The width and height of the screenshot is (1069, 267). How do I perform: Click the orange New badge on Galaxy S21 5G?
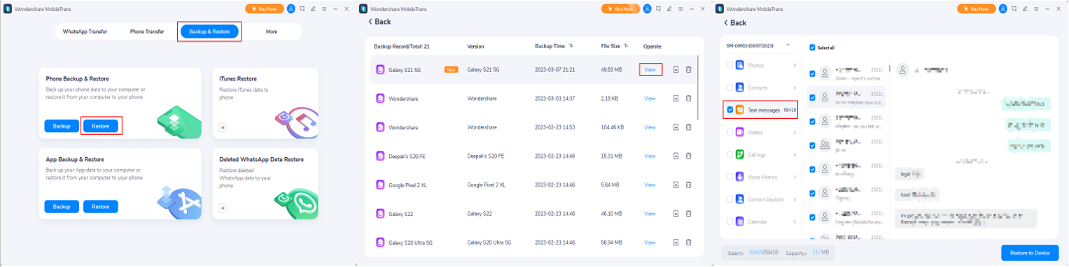451,70
